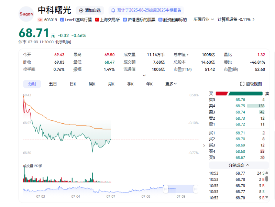Switch to the 年K tab

click(x=149, y=84)
